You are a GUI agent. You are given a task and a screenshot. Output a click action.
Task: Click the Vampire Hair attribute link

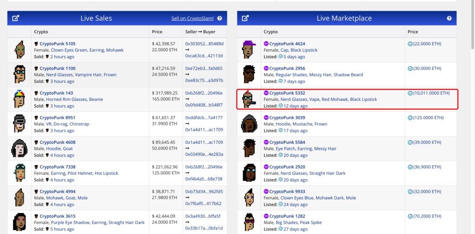pyautogui.click(x=88, y=74)
